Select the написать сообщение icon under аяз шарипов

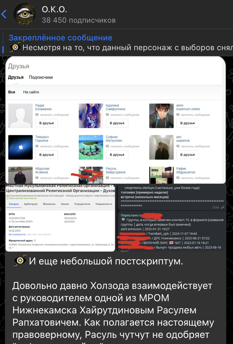tap(178, 146)
